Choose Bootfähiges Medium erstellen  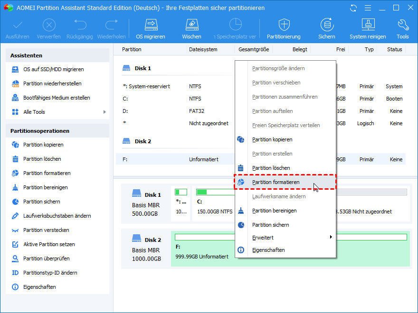click(57, 98)
